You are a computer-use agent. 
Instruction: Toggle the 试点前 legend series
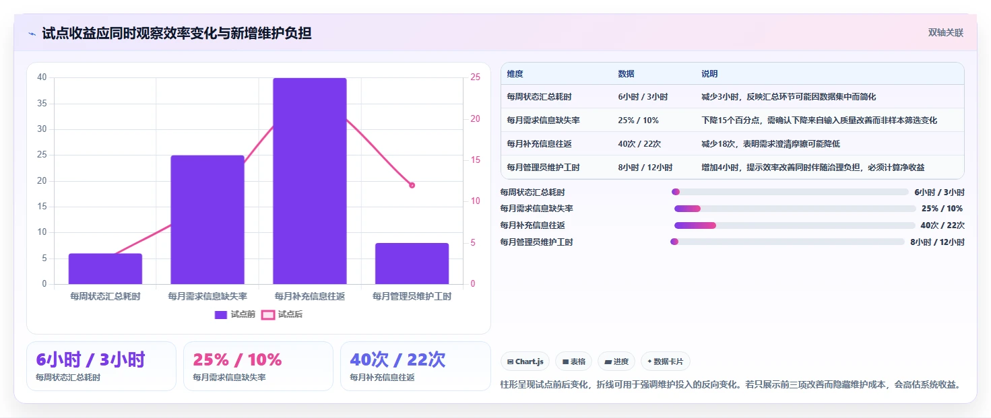tap(235, 314)
